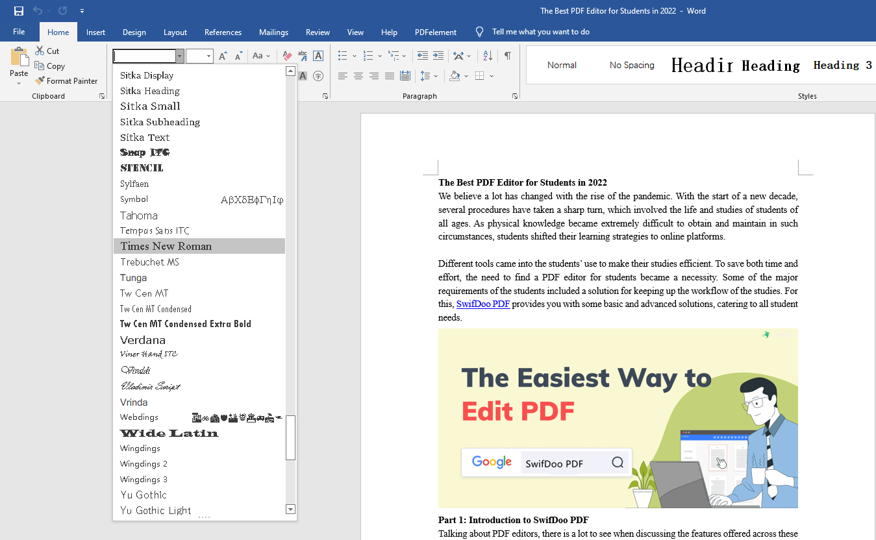Apply the Heading 3 style
This screenshot has height=540, width=876.
click(x=842, y=65)
